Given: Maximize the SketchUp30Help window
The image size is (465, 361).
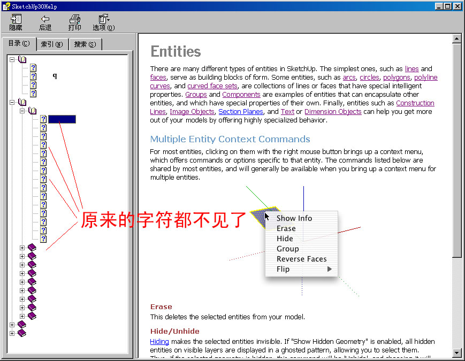Looking at the screenshot, I should 447,6.
